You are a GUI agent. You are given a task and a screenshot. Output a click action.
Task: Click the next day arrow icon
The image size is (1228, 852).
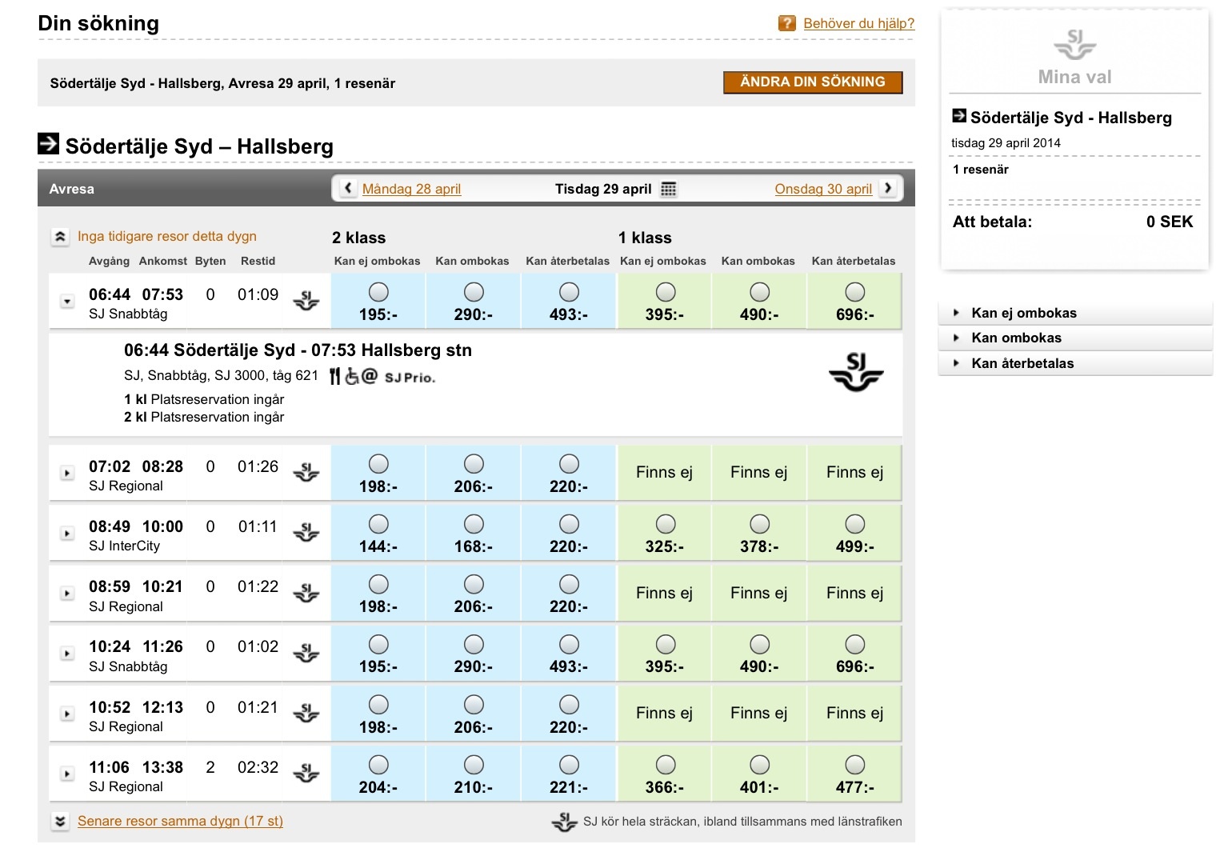click(888, 189)
